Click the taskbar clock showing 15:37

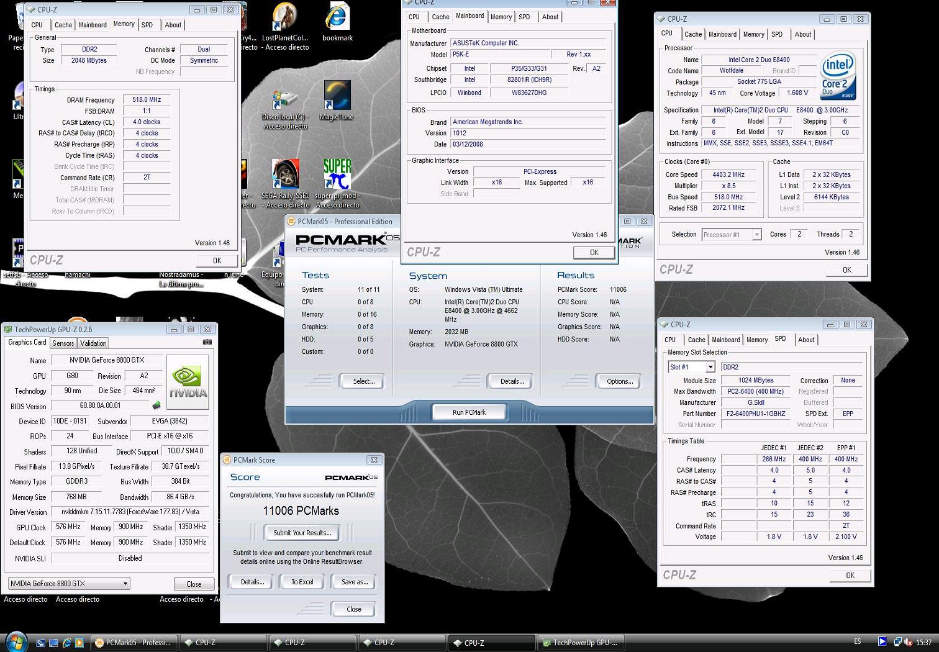[923, 642]
